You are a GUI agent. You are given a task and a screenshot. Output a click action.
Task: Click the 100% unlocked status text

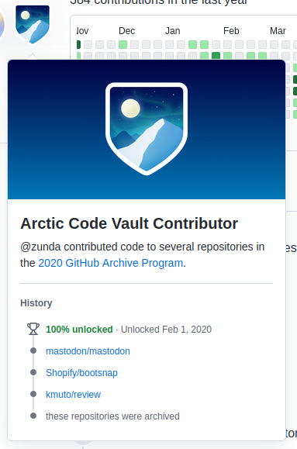pos(79,330)
